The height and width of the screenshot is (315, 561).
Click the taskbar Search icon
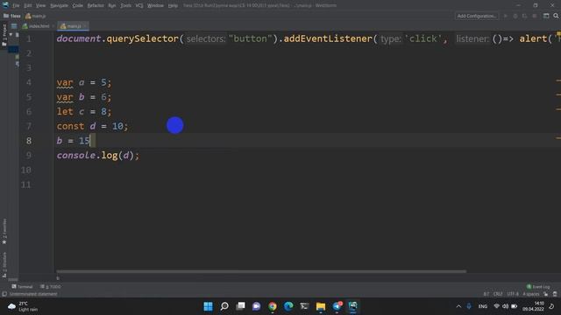pyautogui.click(x=224, y=306)
